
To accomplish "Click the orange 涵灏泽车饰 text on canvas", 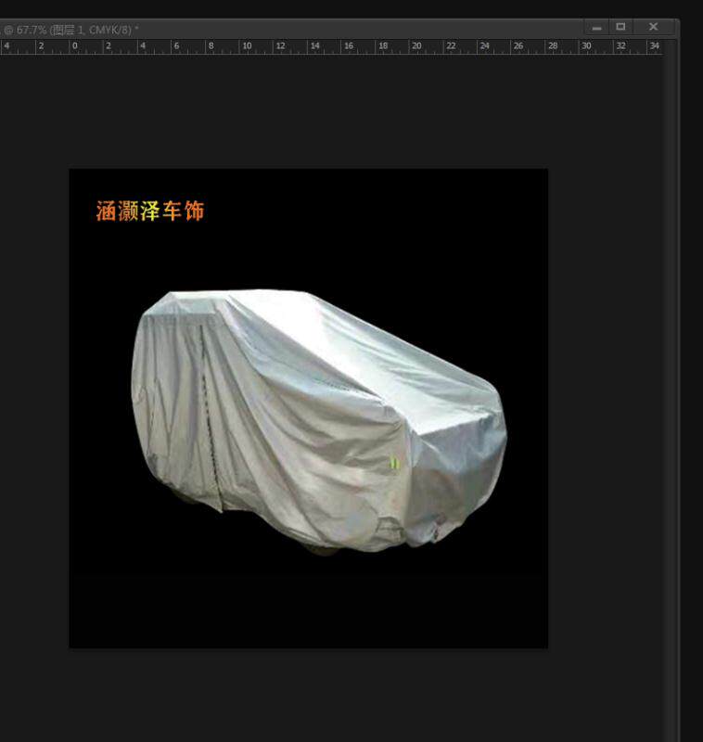I will coord(150,211).
